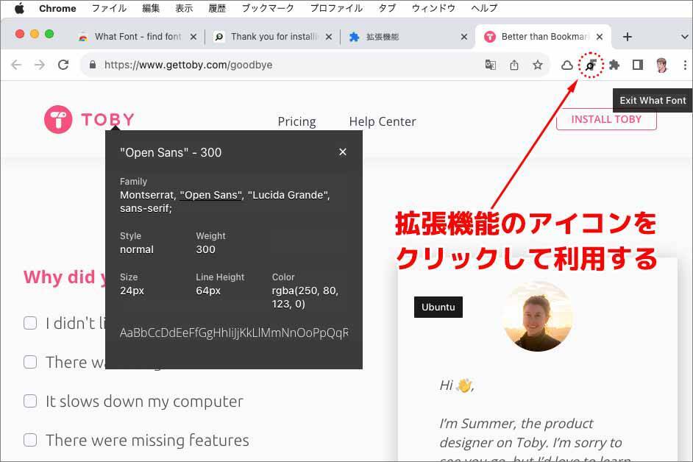
Task: Close the Better than Bookmarks tab
Action: [x=599, y=37]
